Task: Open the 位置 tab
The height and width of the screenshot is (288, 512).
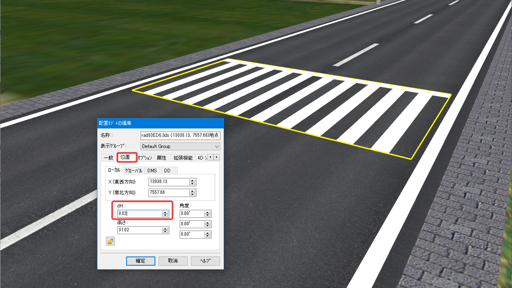Action: [125, 157]
